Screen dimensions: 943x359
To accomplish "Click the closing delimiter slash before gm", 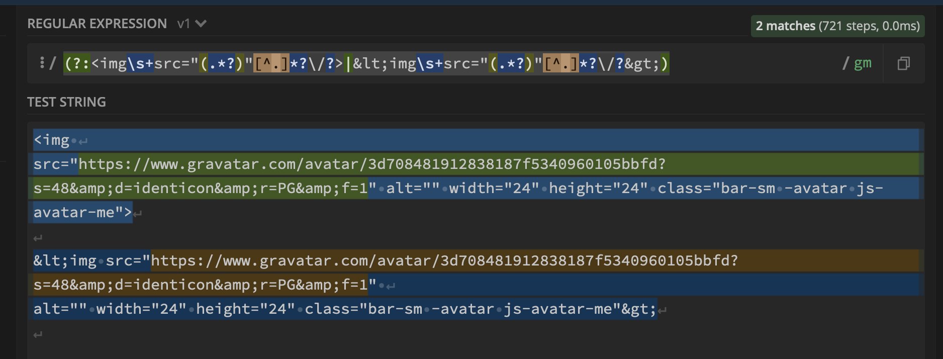I will 845,63.
